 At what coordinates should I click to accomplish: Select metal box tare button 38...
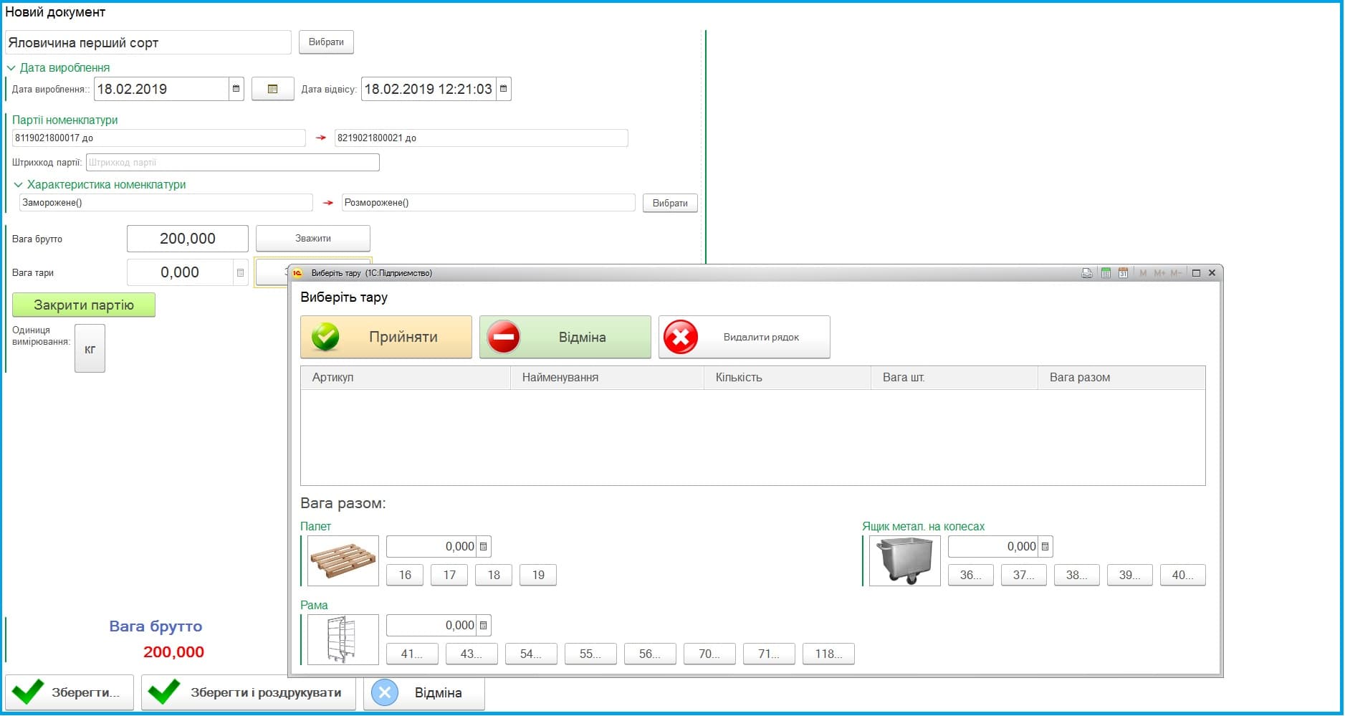tap(1077, 575)
